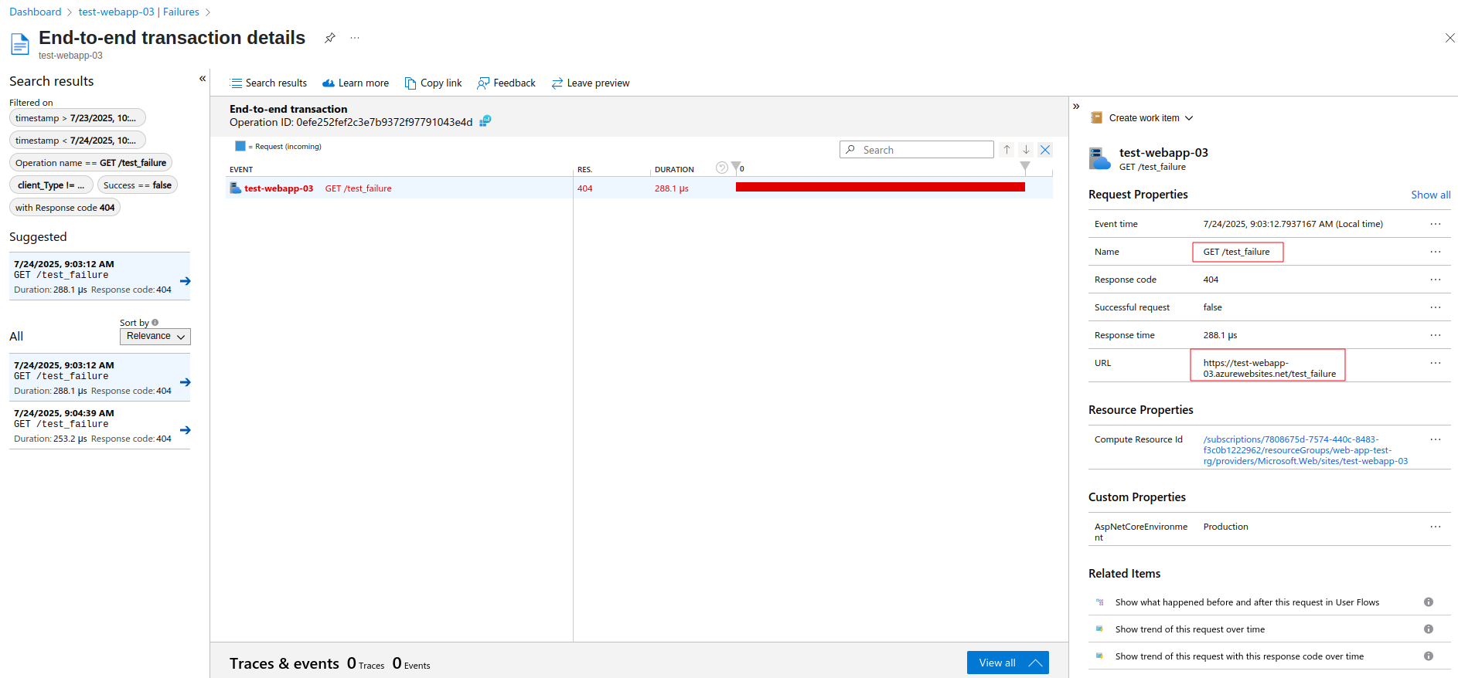
Task: Open more options ellipsis for Response code
Action: pos(1436,280)
